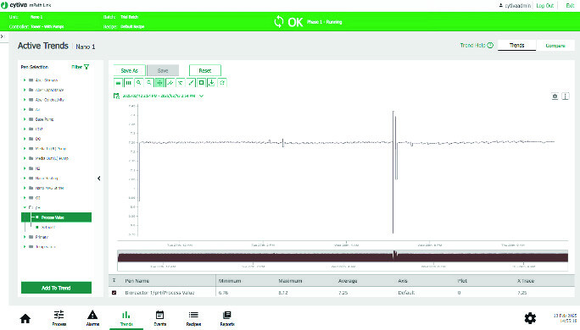580x330 pixels.
Task: Open the date range dropdown chevron
Action: click(x=201, y=96)
